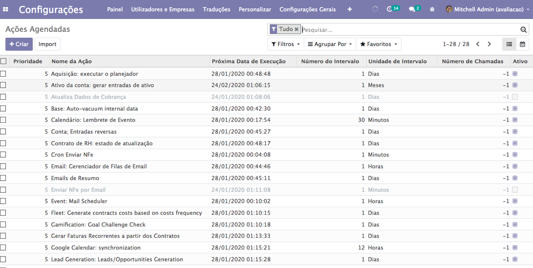The height and width of the screenshot is (268, 533).
Task: Click the plus icon in the top navbar
Action: click(350, 9)
